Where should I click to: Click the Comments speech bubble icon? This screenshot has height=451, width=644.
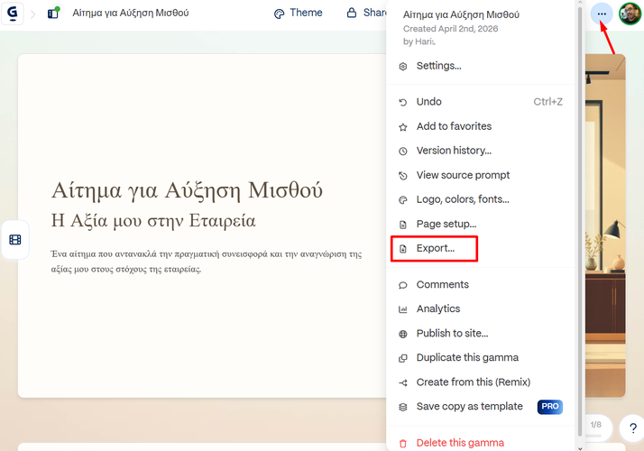pos(403,285)
